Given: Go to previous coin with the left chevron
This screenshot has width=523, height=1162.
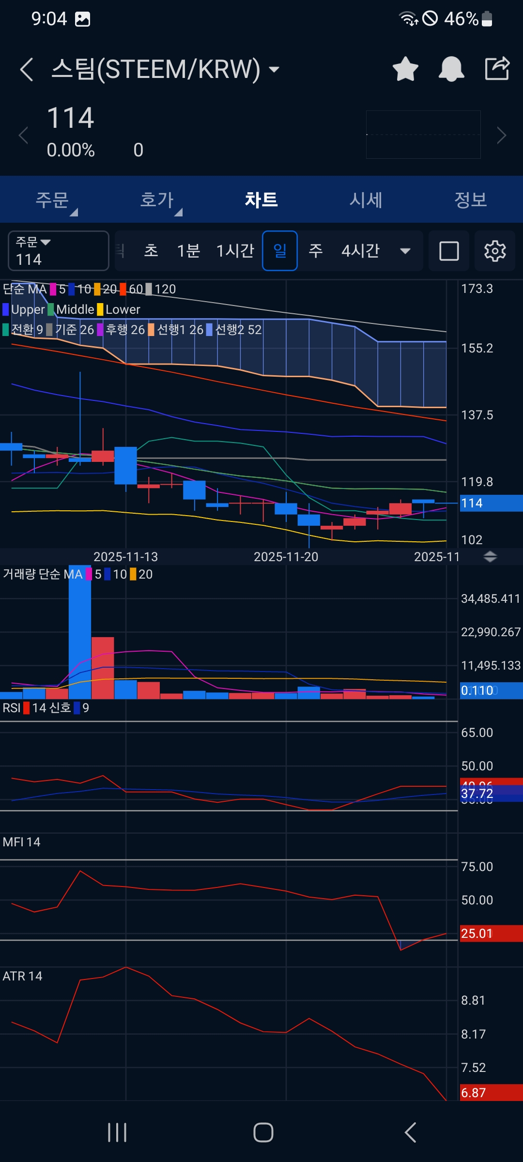Looking at the screenshot, I should click(23, 135).
